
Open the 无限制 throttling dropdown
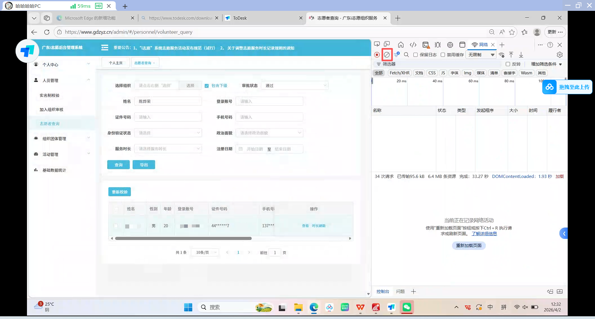pos(481,55)
